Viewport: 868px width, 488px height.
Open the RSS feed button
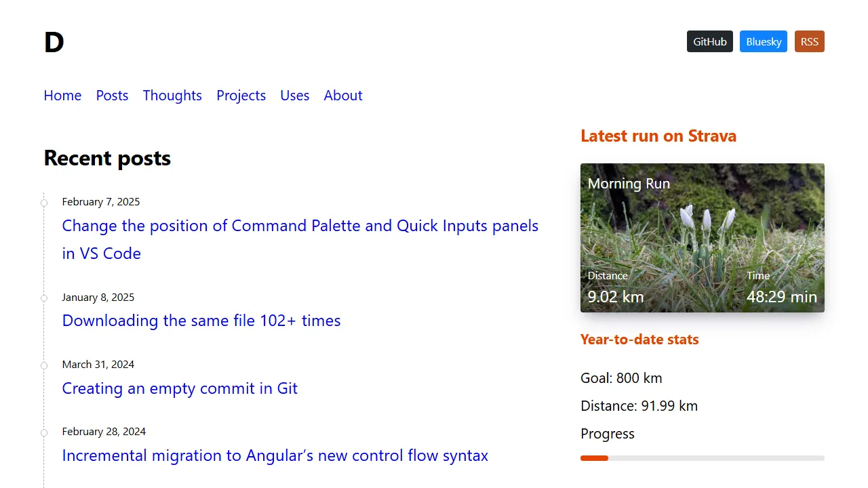point(809,41)
